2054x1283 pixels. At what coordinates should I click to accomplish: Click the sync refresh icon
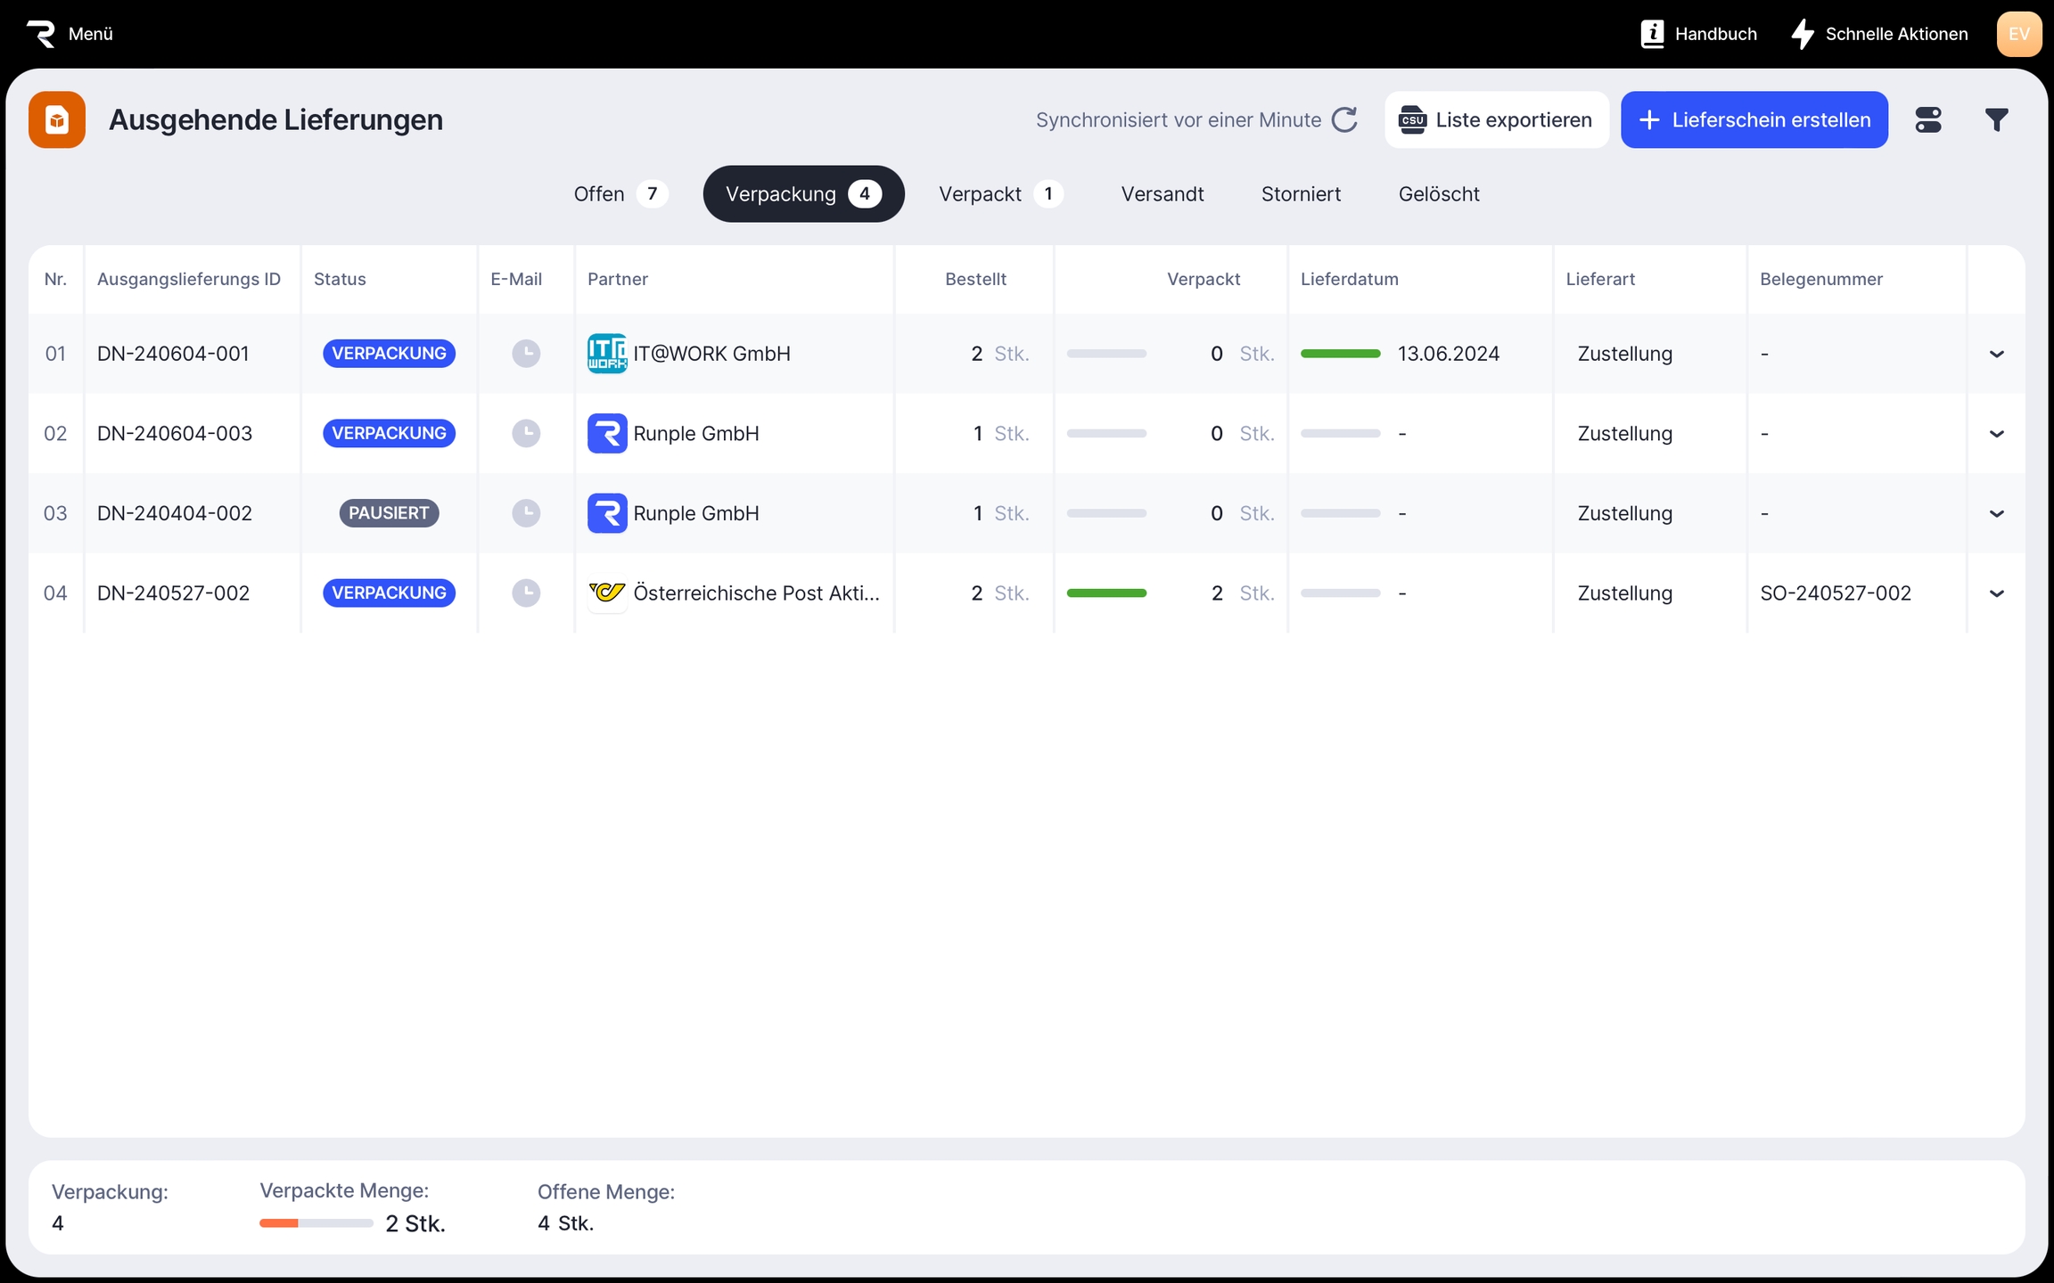pyautogui.click(x=1344, y=119)
